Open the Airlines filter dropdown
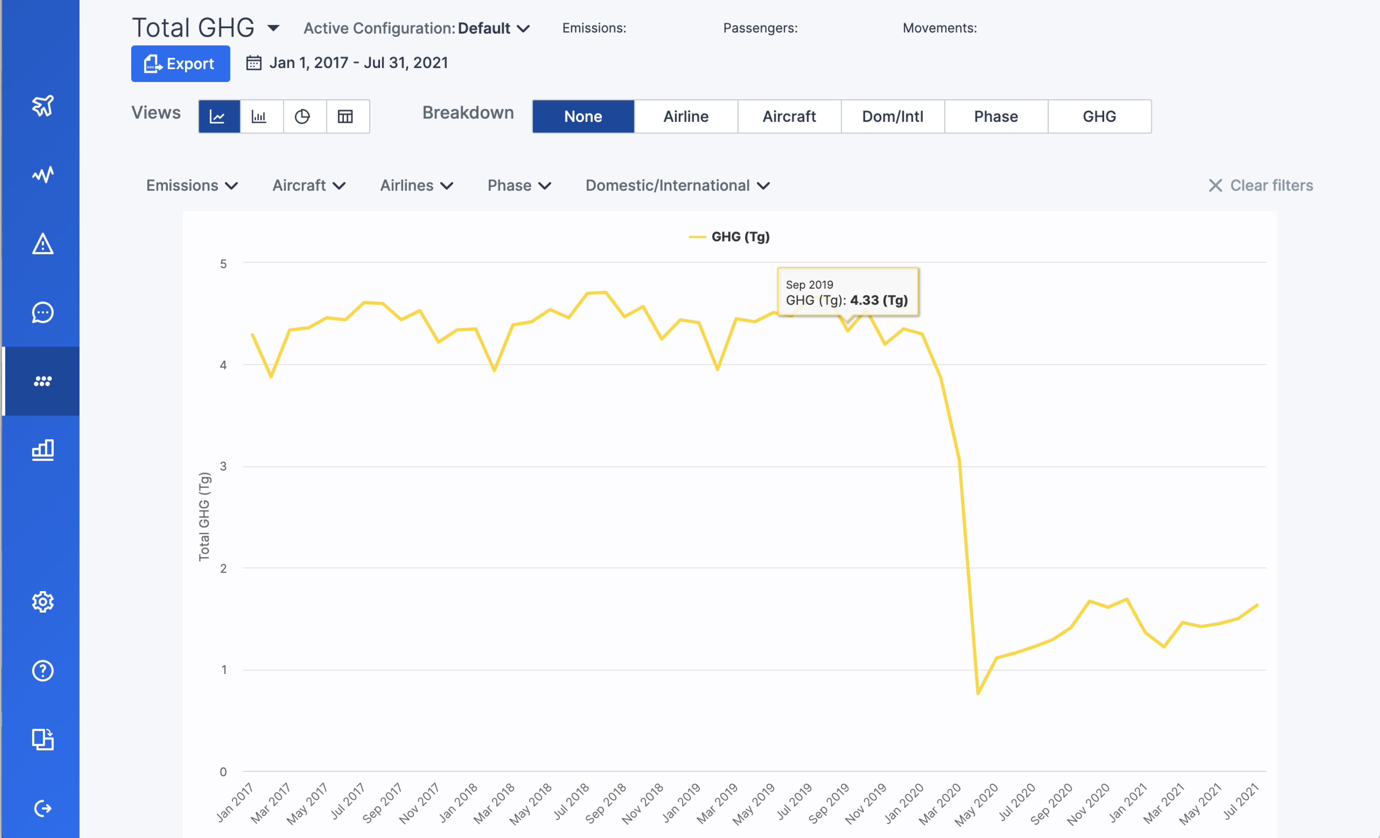Image resolution: width=1380 pixels, height=838 pixels. tap(416, 185)
